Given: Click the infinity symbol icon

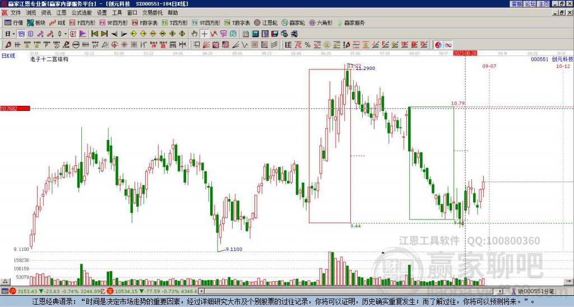Looking at the screenshot, I should (448, 45).
